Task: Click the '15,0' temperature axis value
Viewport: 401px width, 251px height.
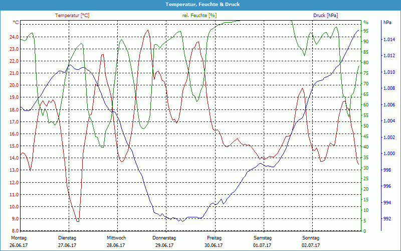Action: 14,146
